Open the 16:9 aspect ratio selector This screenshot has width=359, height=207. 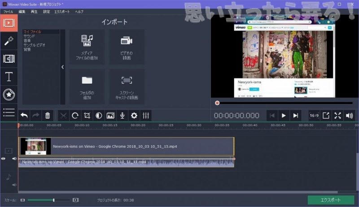coord(314,116)
